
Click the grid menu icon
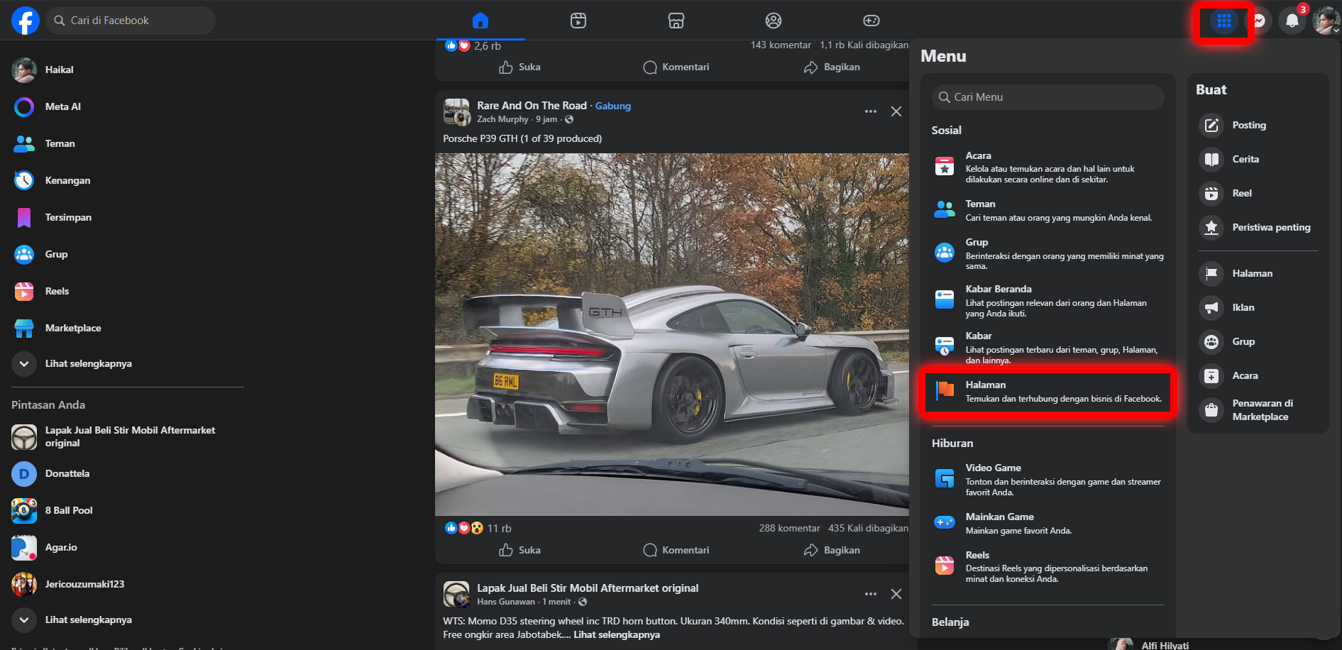(x=1223, y=21)
